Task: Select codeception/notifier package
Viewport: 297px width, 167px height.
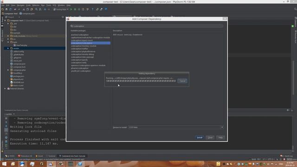Action: 79,49
